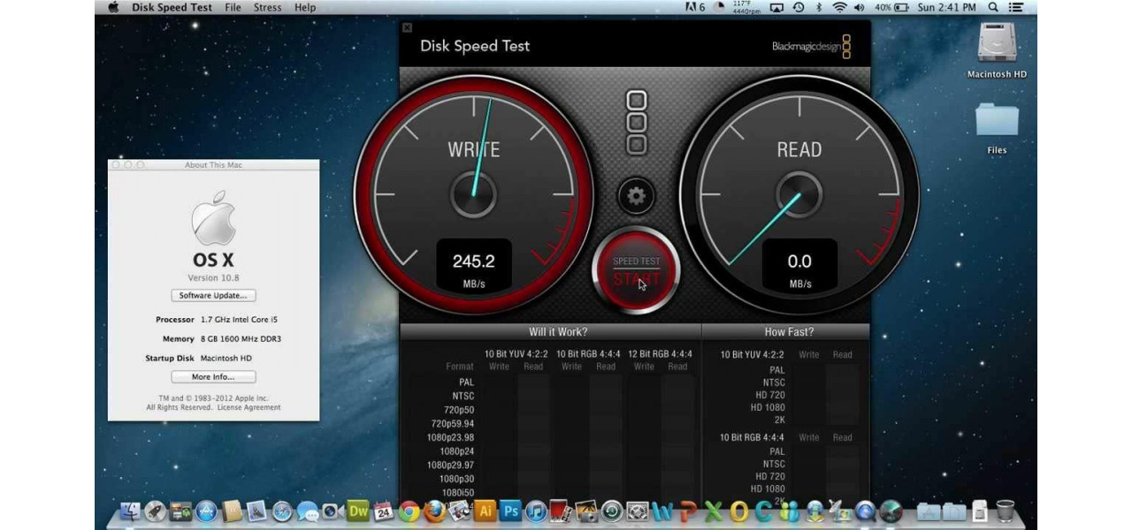Launch Dreamweaver from the dock

point(358,510)
